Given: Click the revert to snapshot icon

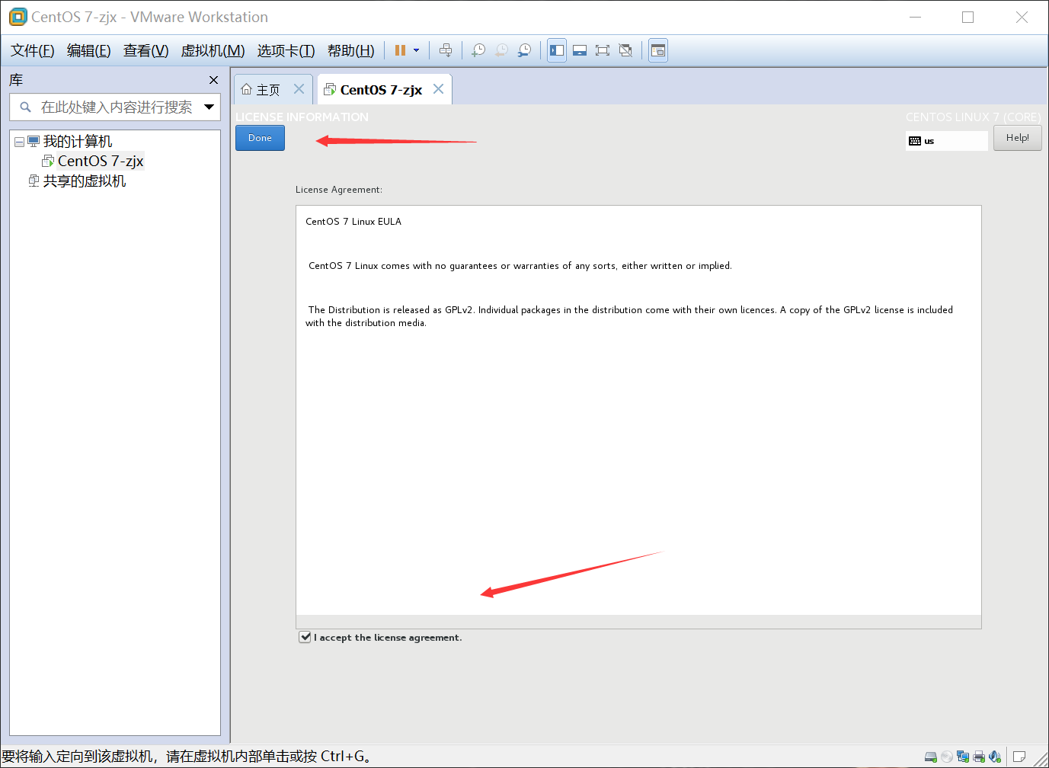Looking at the screenshot, I should tap(501, 50).
